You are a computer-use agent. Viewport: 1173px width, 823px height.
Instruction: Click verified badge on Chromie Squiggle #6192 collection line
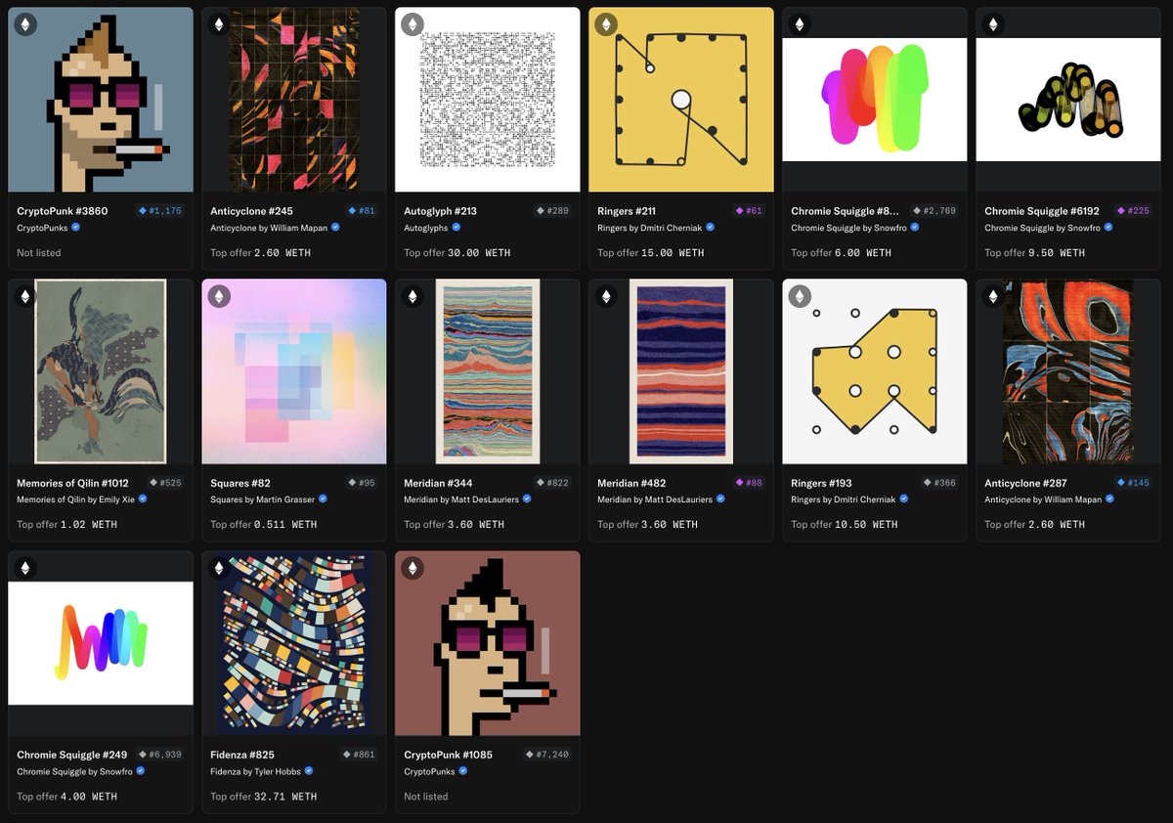(1108, 228)
